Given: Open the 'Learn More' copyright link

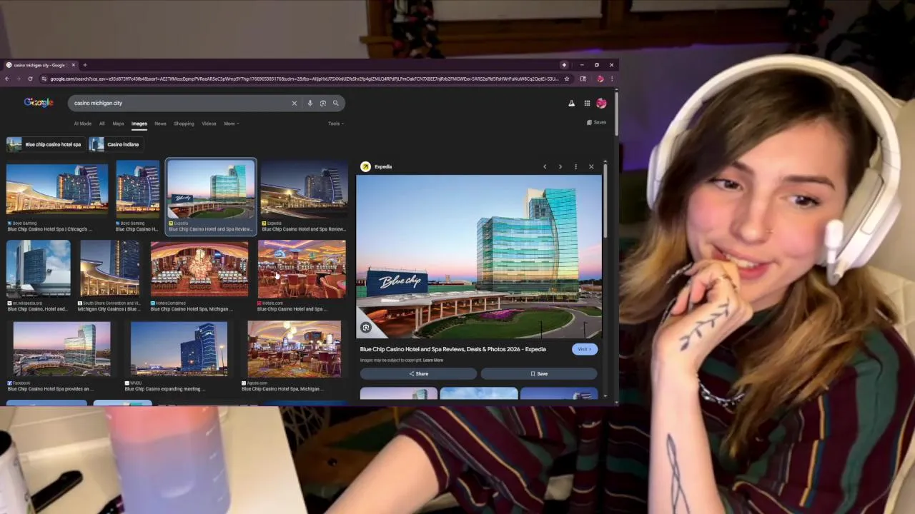Looking at the screenshot, I should pos(433,361).
